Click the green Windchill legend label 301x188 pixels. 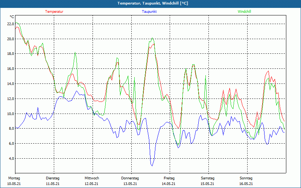(x=244, y=12)
